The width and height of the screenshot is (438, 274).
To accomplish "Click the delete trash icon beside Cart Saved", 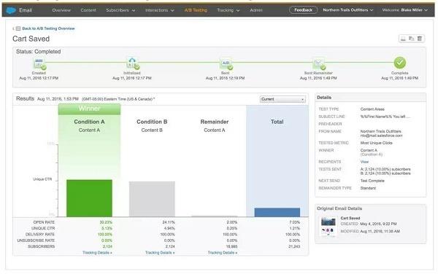I will pos(420,39).
